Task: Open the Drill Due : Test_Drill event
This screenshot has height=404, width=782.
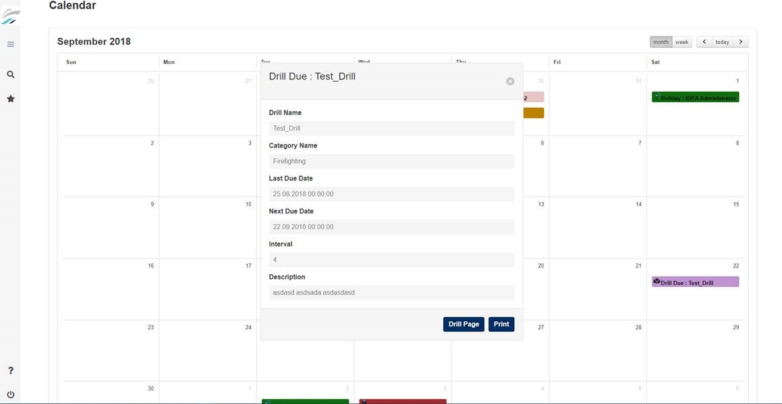Action: (695, 282)
